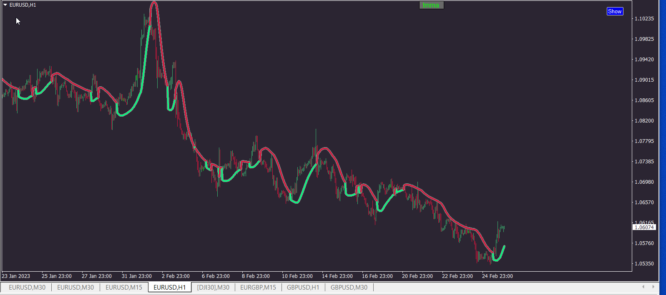Click the 1.07385 price level label

(644, 161)
